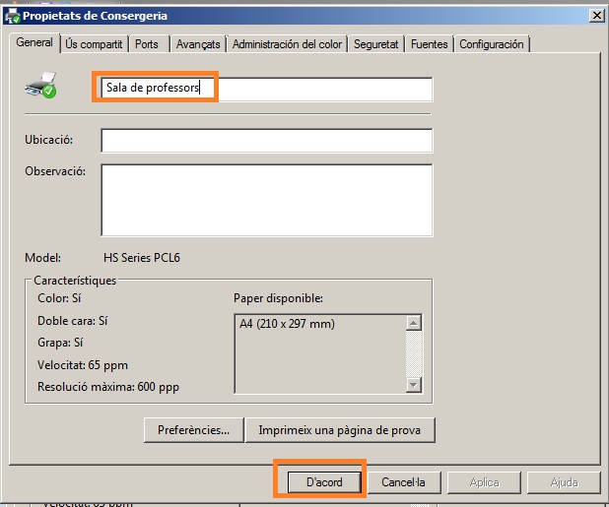Click the 'Velocitat: 65 ppm' text
Screen dimensions: 609x507
(x=83, y=365)
